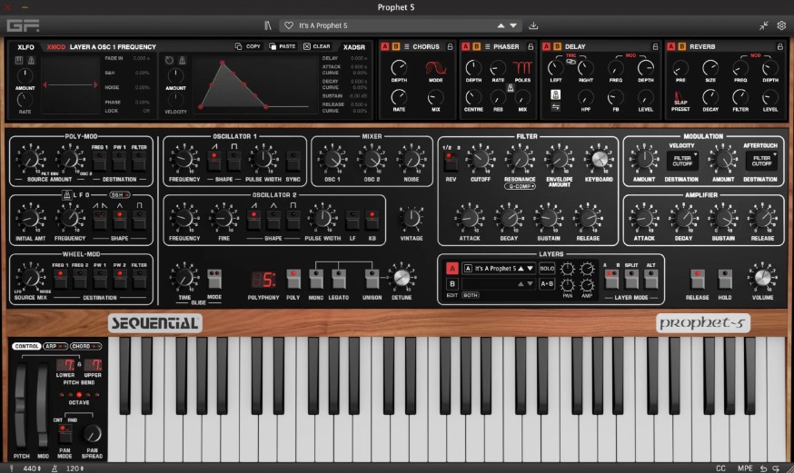Open the preset browser icon

pos(268,25)
